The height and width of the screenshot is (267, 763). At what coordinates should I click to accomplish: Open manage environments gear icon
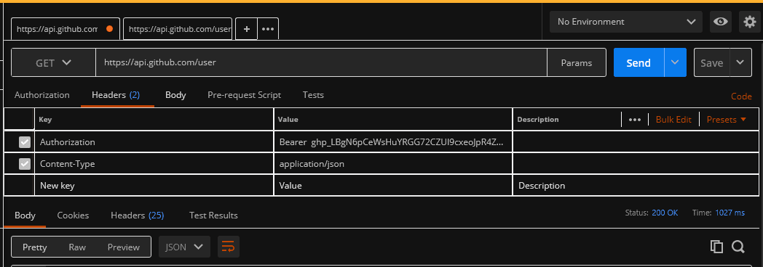point(750,22)
